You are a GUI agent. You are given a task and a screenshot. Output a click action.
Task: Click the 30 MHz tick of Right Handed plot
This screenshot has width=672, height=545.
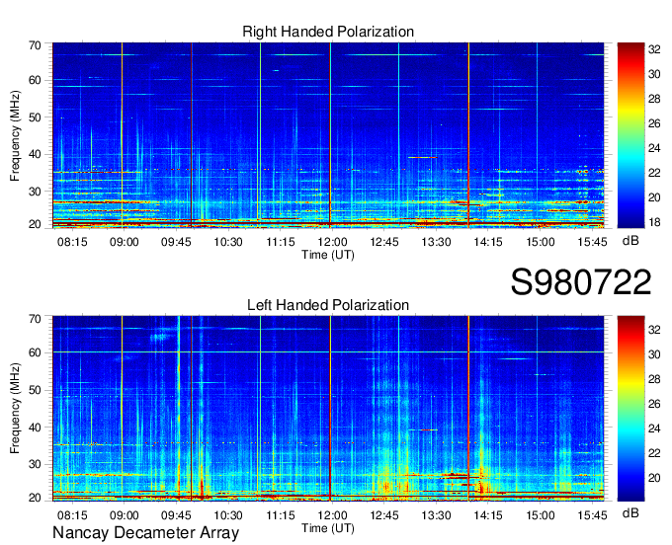(x=35, y=192)
